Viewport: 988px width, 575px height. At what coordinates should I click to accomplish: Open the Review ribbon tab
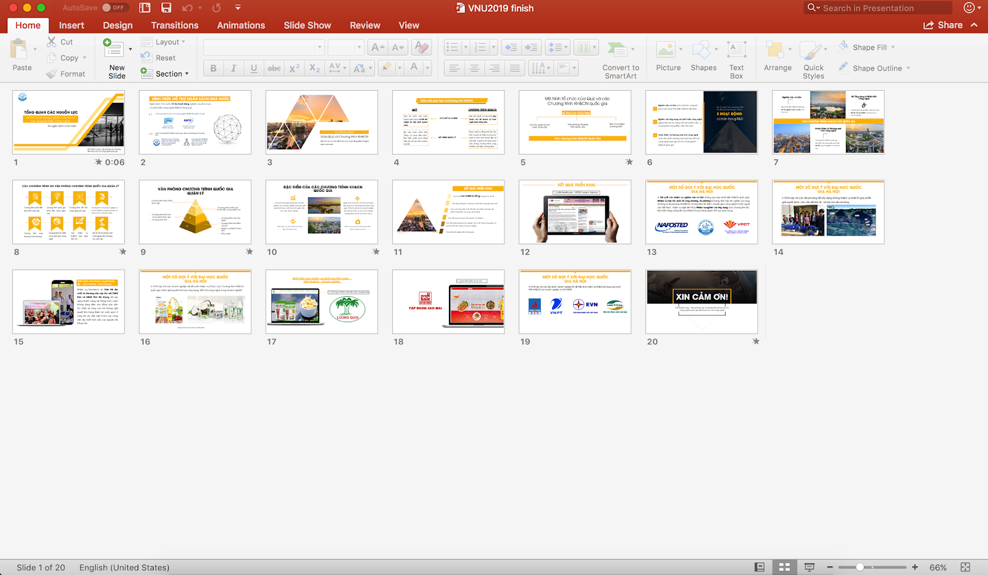point(364,25)
